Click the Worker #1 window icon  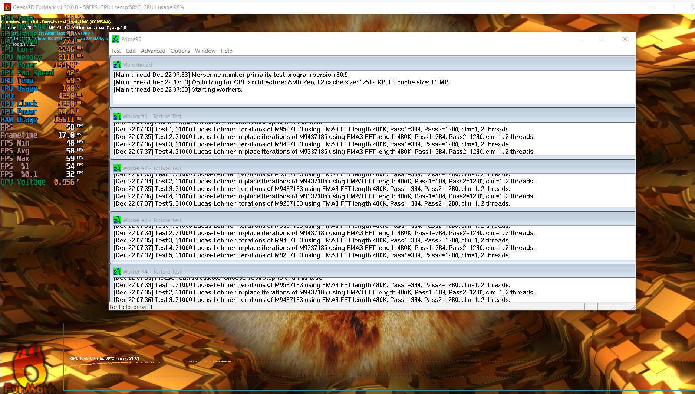(x=117, y=116)
